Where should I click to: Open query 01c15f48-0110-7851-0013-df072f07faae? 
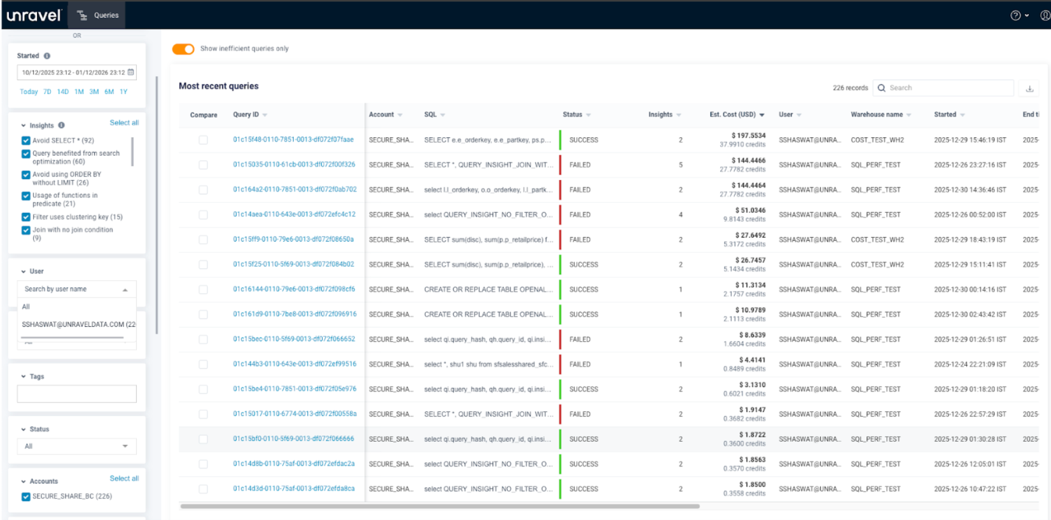coord(293,140)
